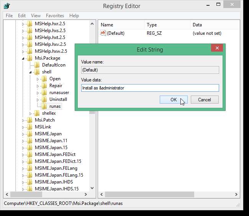The width and height of the screenshot is (249, 216).
Task: Click the shellex folder icon
Action: 37,113
